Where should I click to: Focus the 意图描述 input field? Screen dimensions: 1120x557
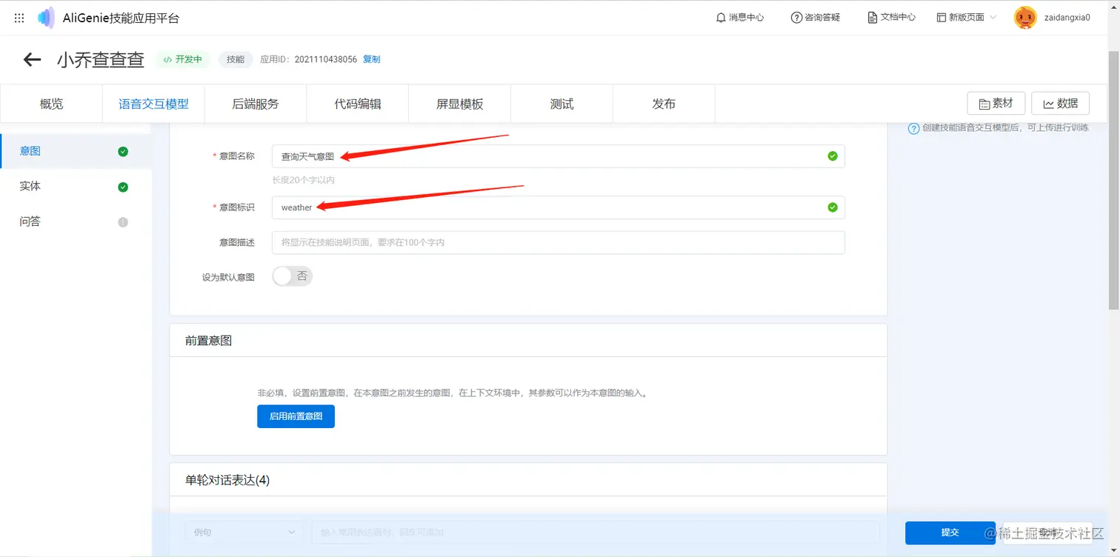click(x=559, y=242)
